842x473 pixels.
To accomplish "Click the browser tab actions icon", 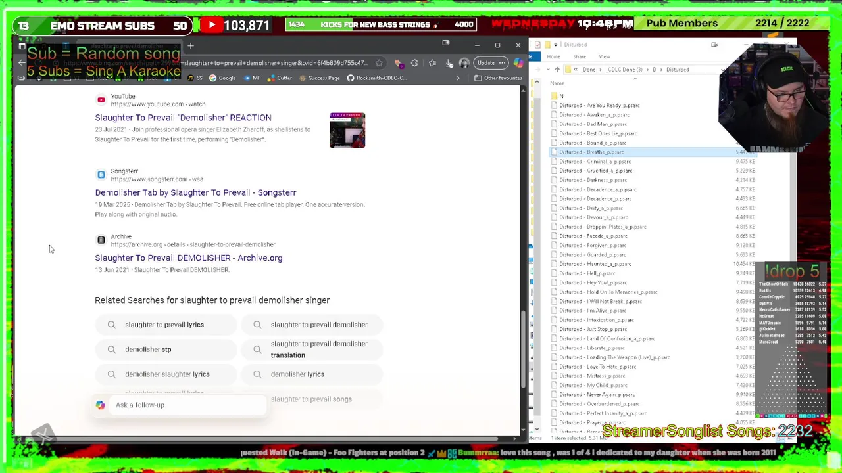I will [x=22, y=46].
